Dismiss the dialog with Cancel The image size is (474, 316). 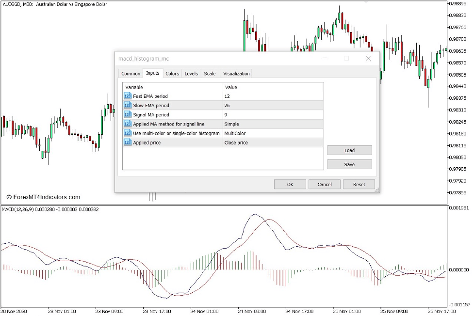(324, 184)
